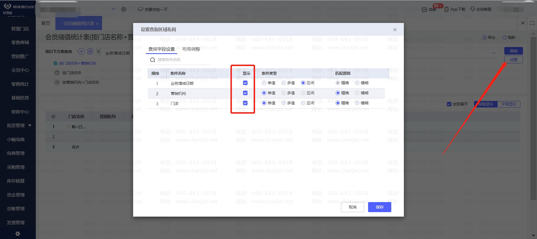Click the 保存 button
The width and height of the screenshot is (537, 239).
click(x=379, y=207)
